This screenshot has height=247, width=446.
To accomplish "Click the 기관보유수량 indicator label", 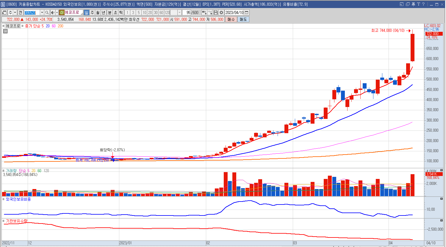I will pyautogui.click(x=16, y=221).
